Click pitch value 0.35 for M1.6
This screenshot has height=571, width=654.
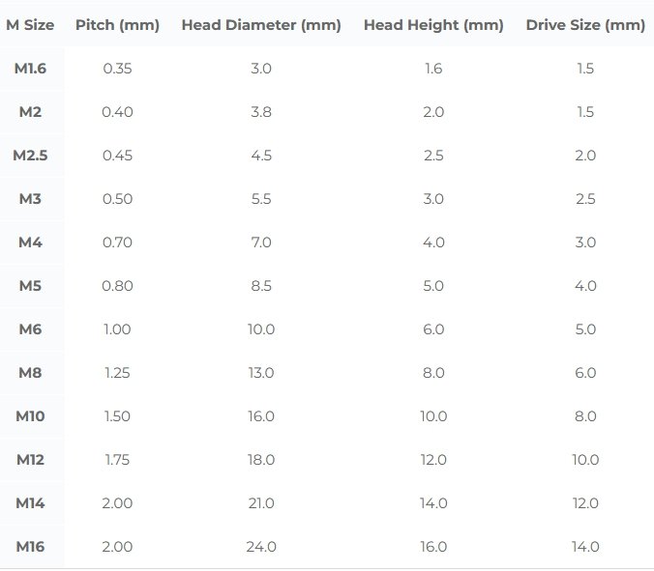[117, 69]
